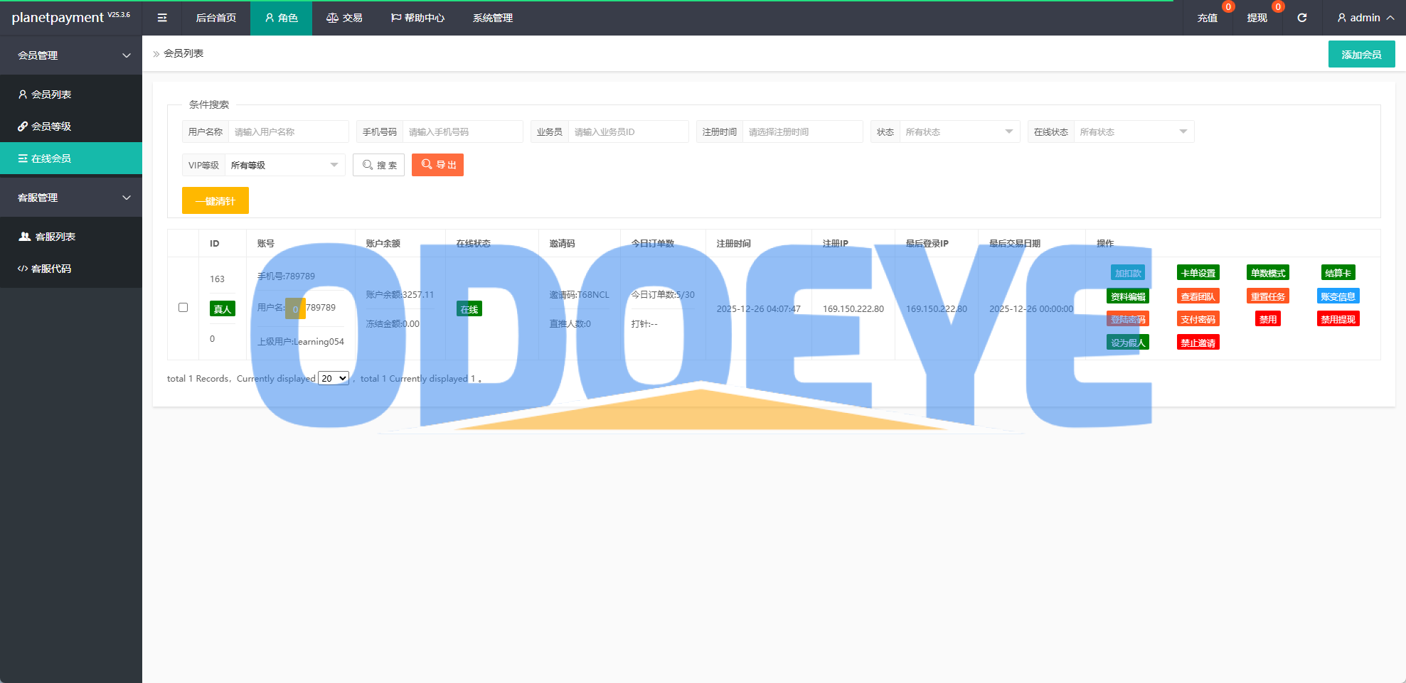
Task: Click the refresh icon in top bar
Action: pyautogui.click(x=1301, y=18)
